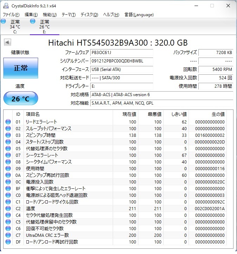Click the 電源投入回数 value 524 回

[x=216, y=78]
